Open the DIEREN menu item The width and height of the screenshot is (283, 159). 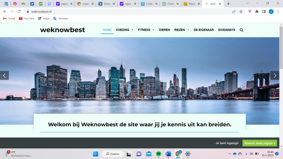pos(164,30)
